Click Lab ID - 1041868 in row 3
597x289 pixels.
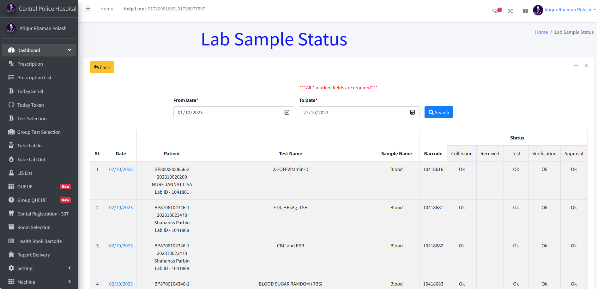coord(172,268)
